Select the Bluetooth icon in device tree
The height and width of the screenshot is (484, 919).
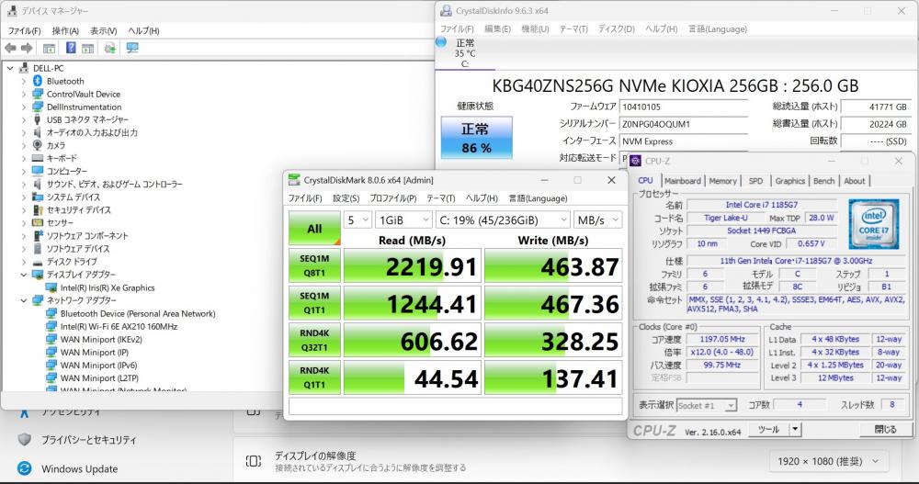38,81
